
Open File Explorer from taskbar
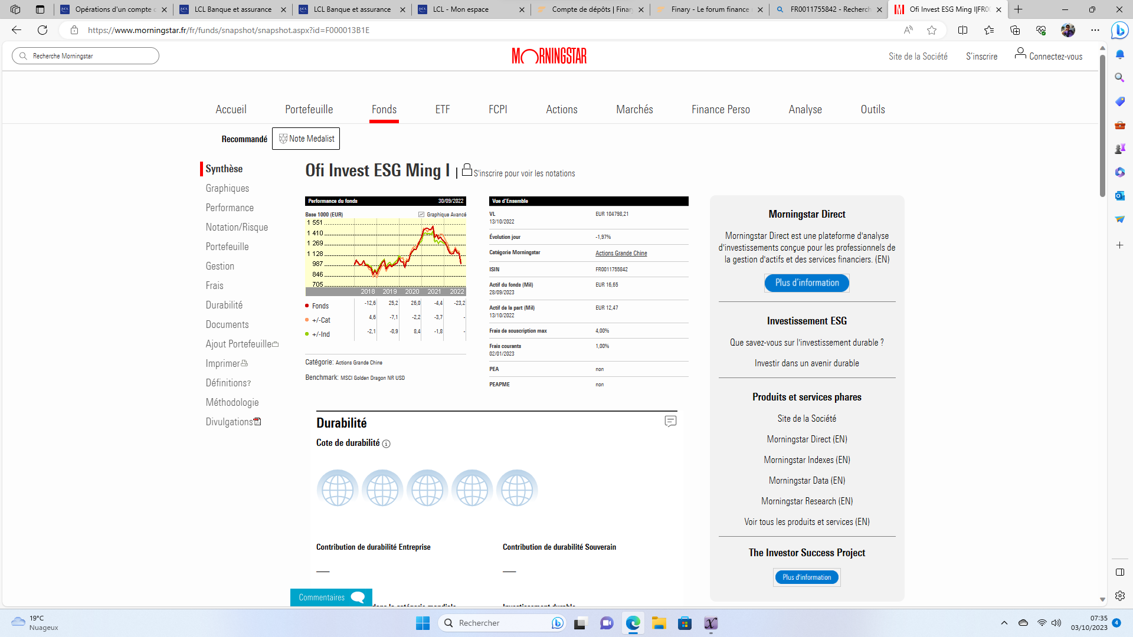659,623
